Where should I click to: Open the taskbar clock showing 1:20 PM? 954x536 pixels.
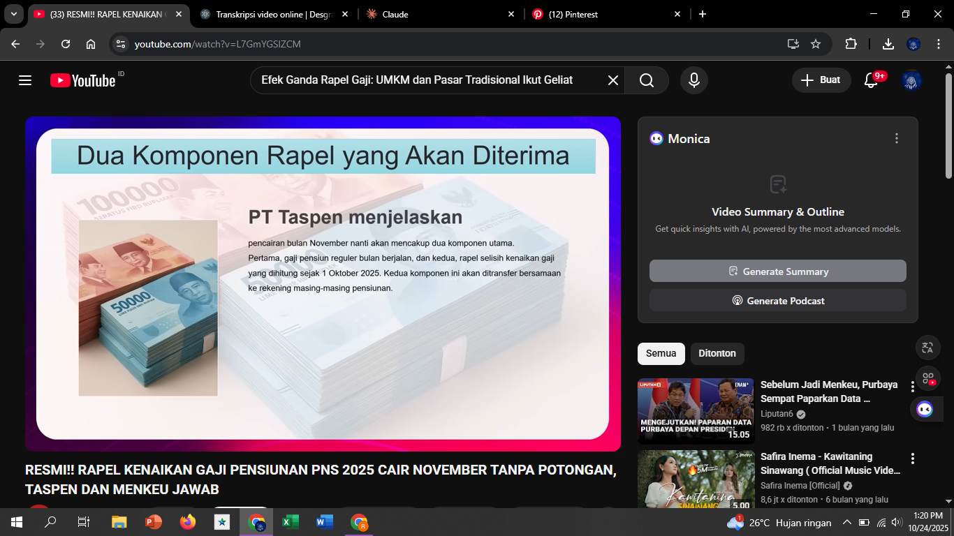point(928,522)
